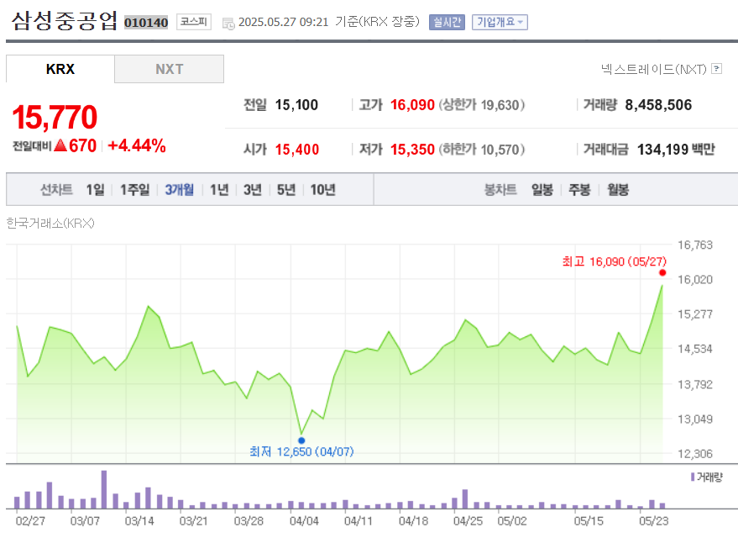This screenshot has height=543, width=738.
Task: Click the purple 거래량 legend marker
Action: coord(693,477)
